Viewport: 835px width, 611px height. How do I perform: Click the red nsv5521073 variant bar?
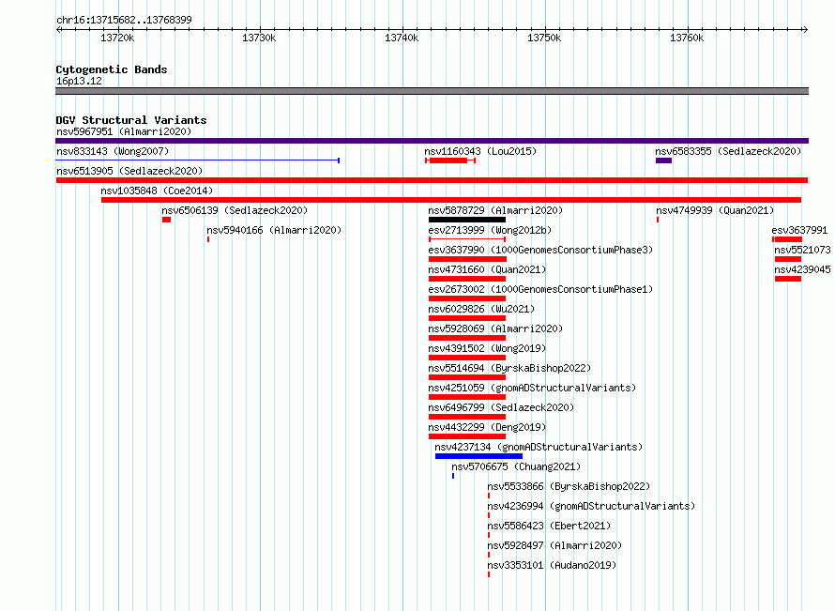[788, 259]
